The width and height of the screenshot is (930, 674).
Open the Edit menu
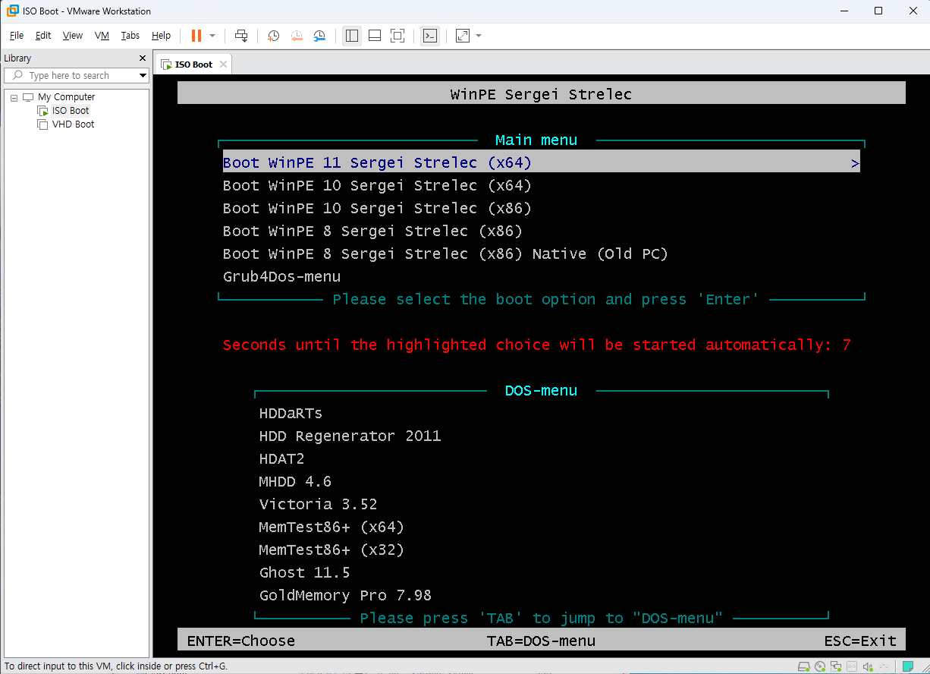pyautogui.click(x=43, y=36)
